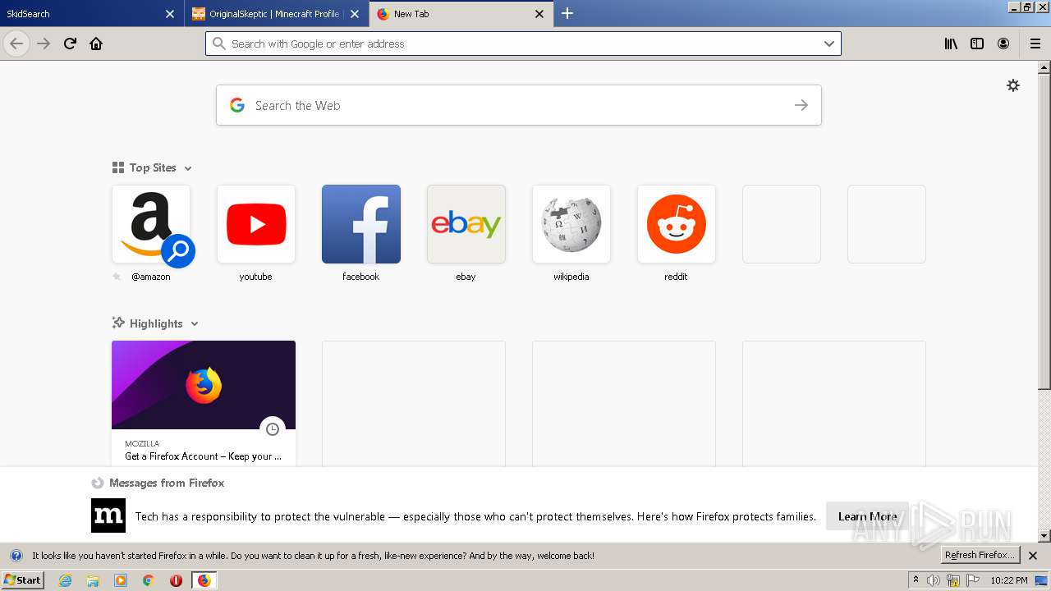Click the Google logo in search box
Screen dimensions: 1051x591
[x=237, y=105]
